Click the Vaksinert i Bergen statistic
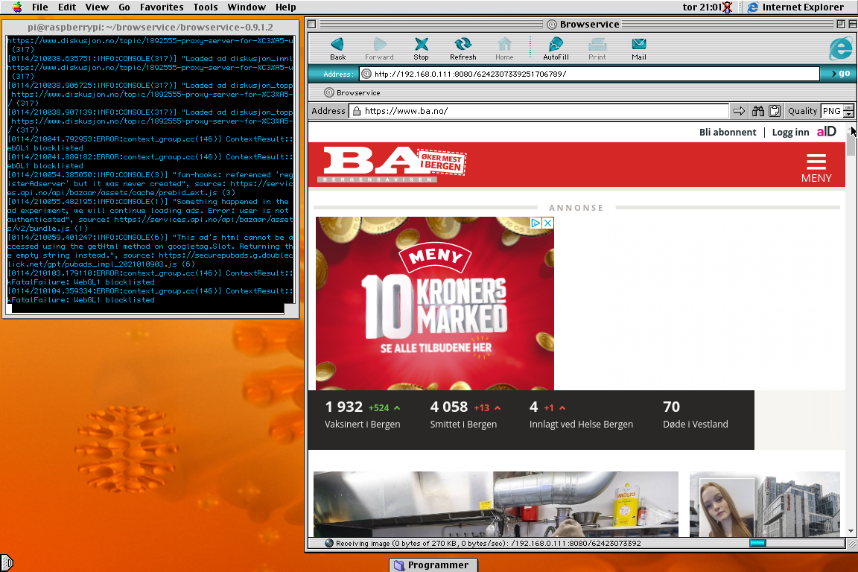The width and height of the screenshot is (858, 572). [363, 414]
